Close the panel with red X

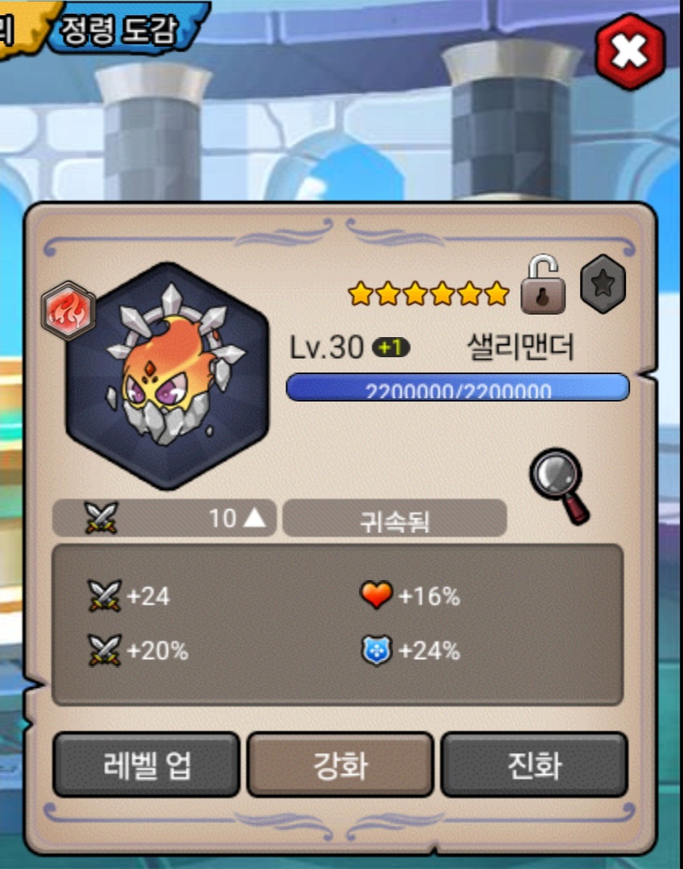coord(630,52)
